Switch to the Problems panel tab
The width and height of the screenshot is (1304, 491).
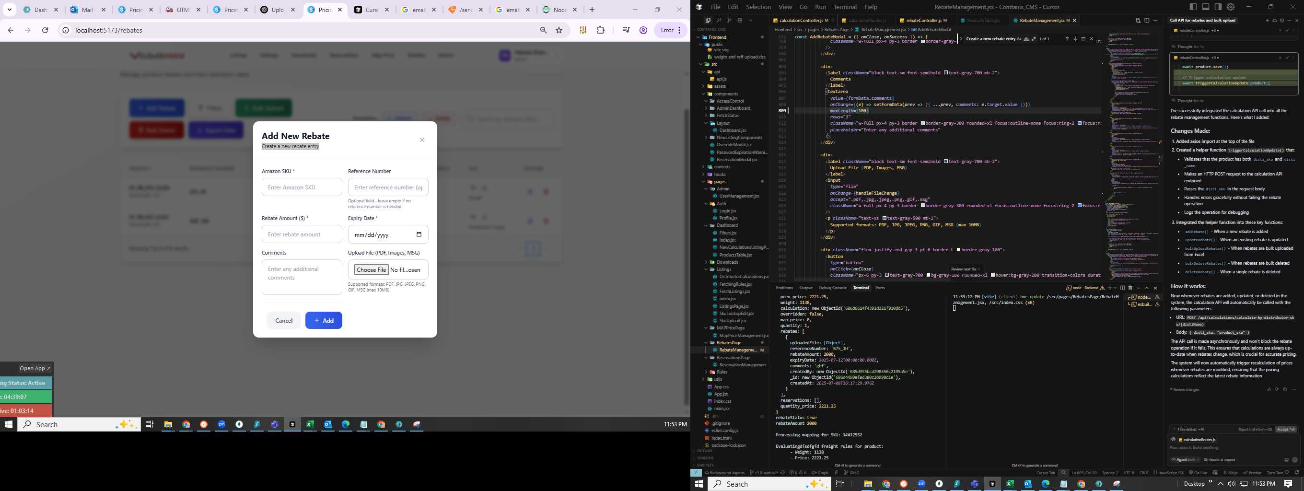(784, 288)
